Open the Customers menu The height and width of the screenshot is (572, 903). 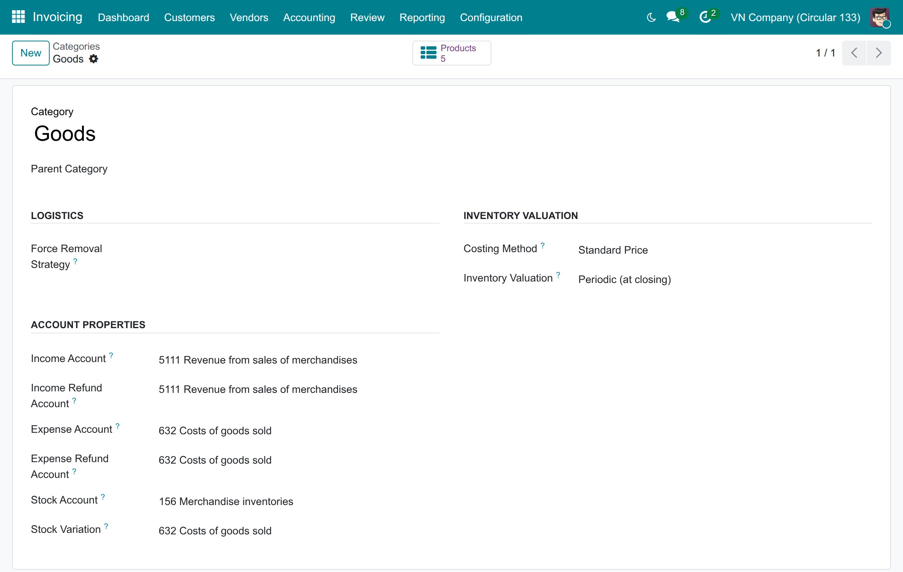189,17
